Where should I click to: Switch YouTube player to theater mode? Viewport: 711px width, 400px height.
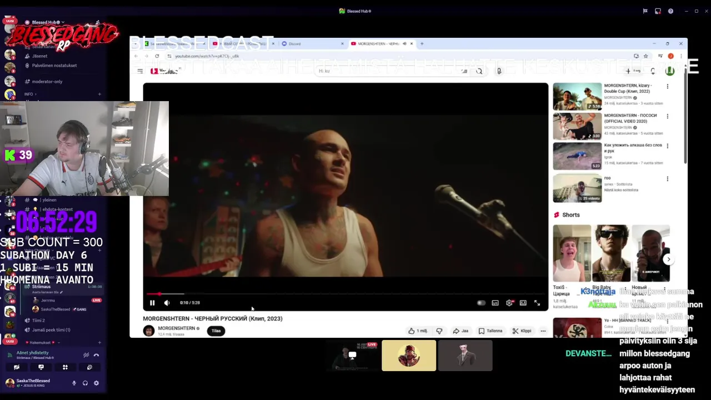click(523, 303)
